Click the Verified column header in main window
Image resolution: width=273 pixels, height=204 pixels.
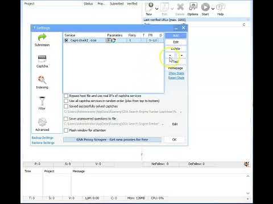point(132,3)
